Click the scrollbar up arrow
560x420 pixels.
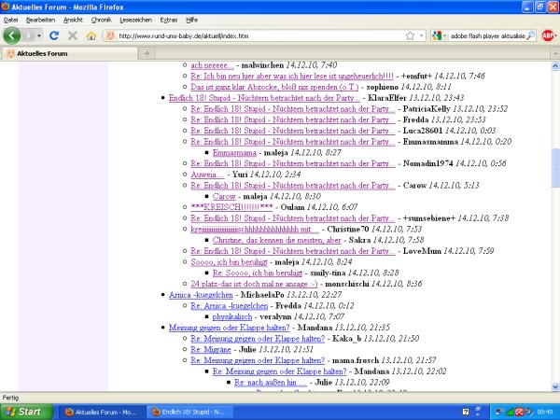point(555,65)
